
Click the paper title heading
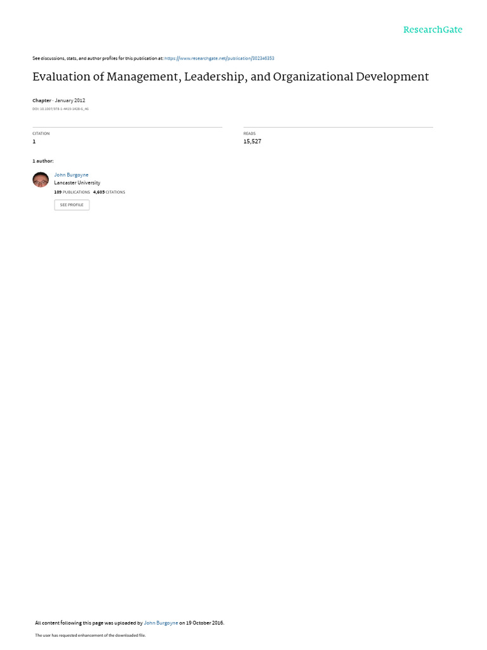(x=231, y=77)
